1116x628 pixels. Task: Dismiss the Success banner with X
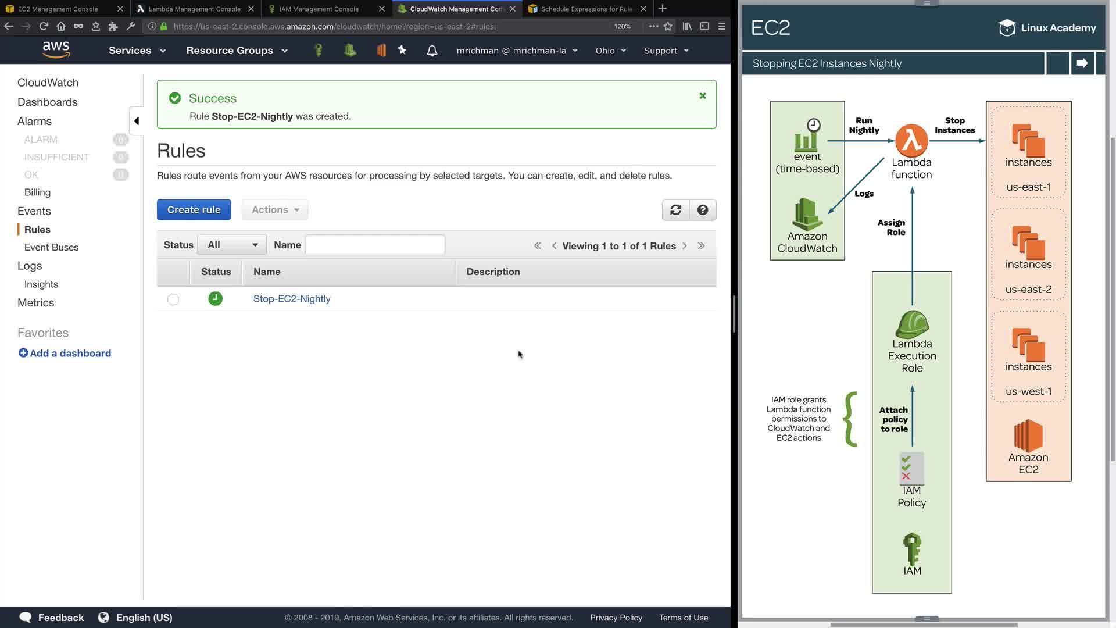click(x=702, y=96)
